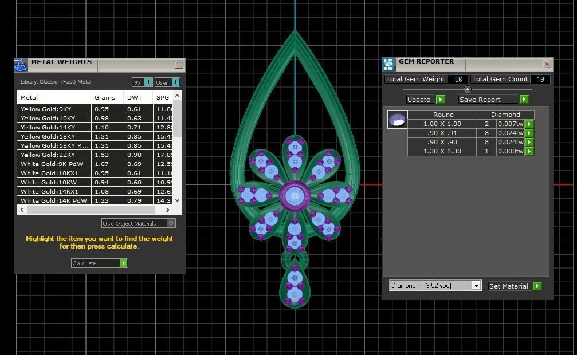This screenshot has height=355, width=577.
Task: Click the Diamond column header in gem table
Action: click(x=505, y=115)
